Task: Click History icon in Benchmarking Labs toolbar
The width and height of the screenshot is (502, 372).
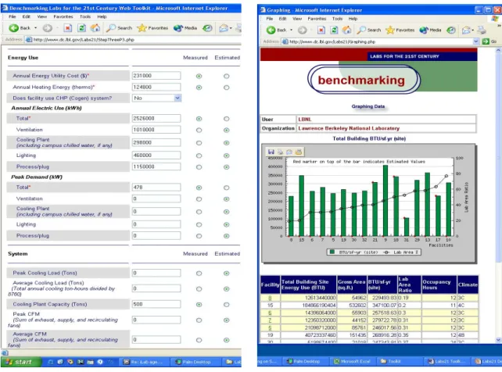Action: click(x=207, y=28)
